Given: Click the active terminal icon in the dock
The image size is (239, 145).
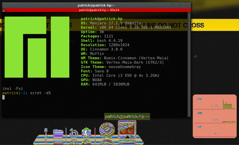Looking at the screenshot, I should [x=127, y=129].
